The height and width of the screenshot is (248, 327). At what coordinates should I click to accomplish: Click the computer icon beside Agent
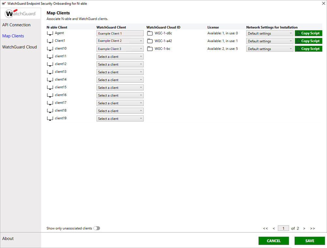point(50,33)
